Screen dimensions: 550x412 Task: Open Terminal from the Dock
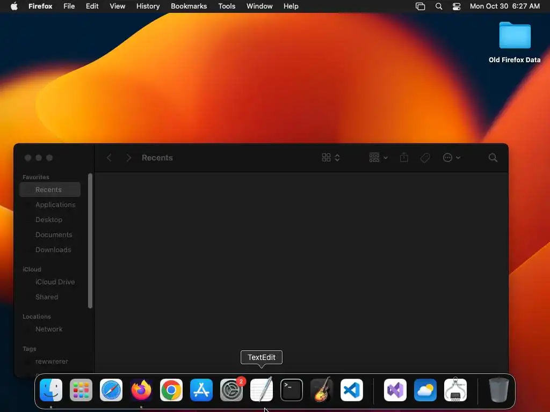(x=292, y=390)
